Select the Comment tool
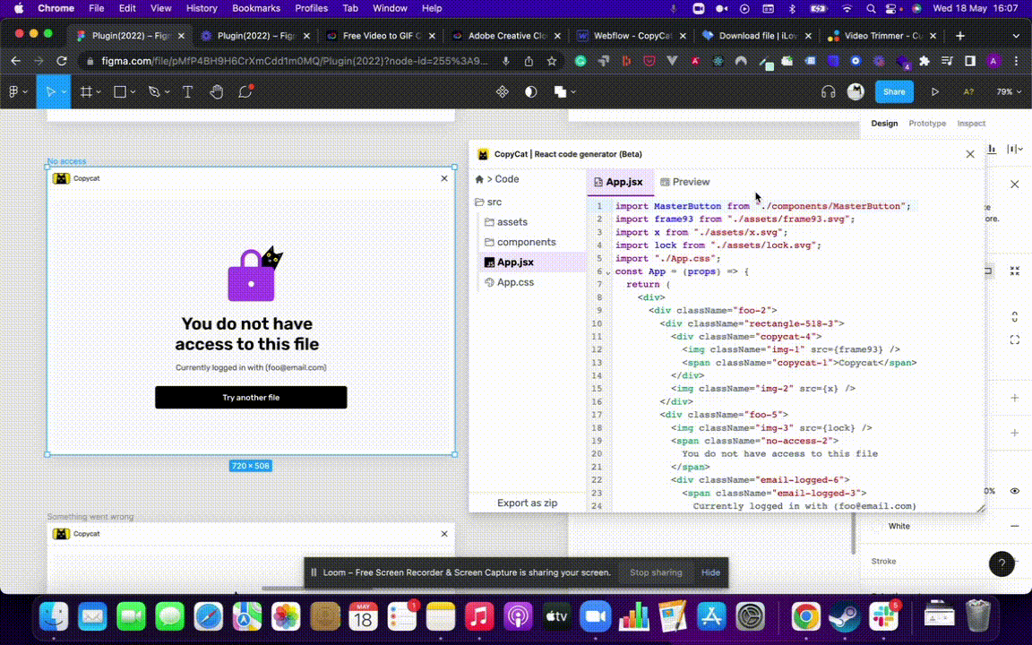The image size is (1032, 645). pos(245,92)
